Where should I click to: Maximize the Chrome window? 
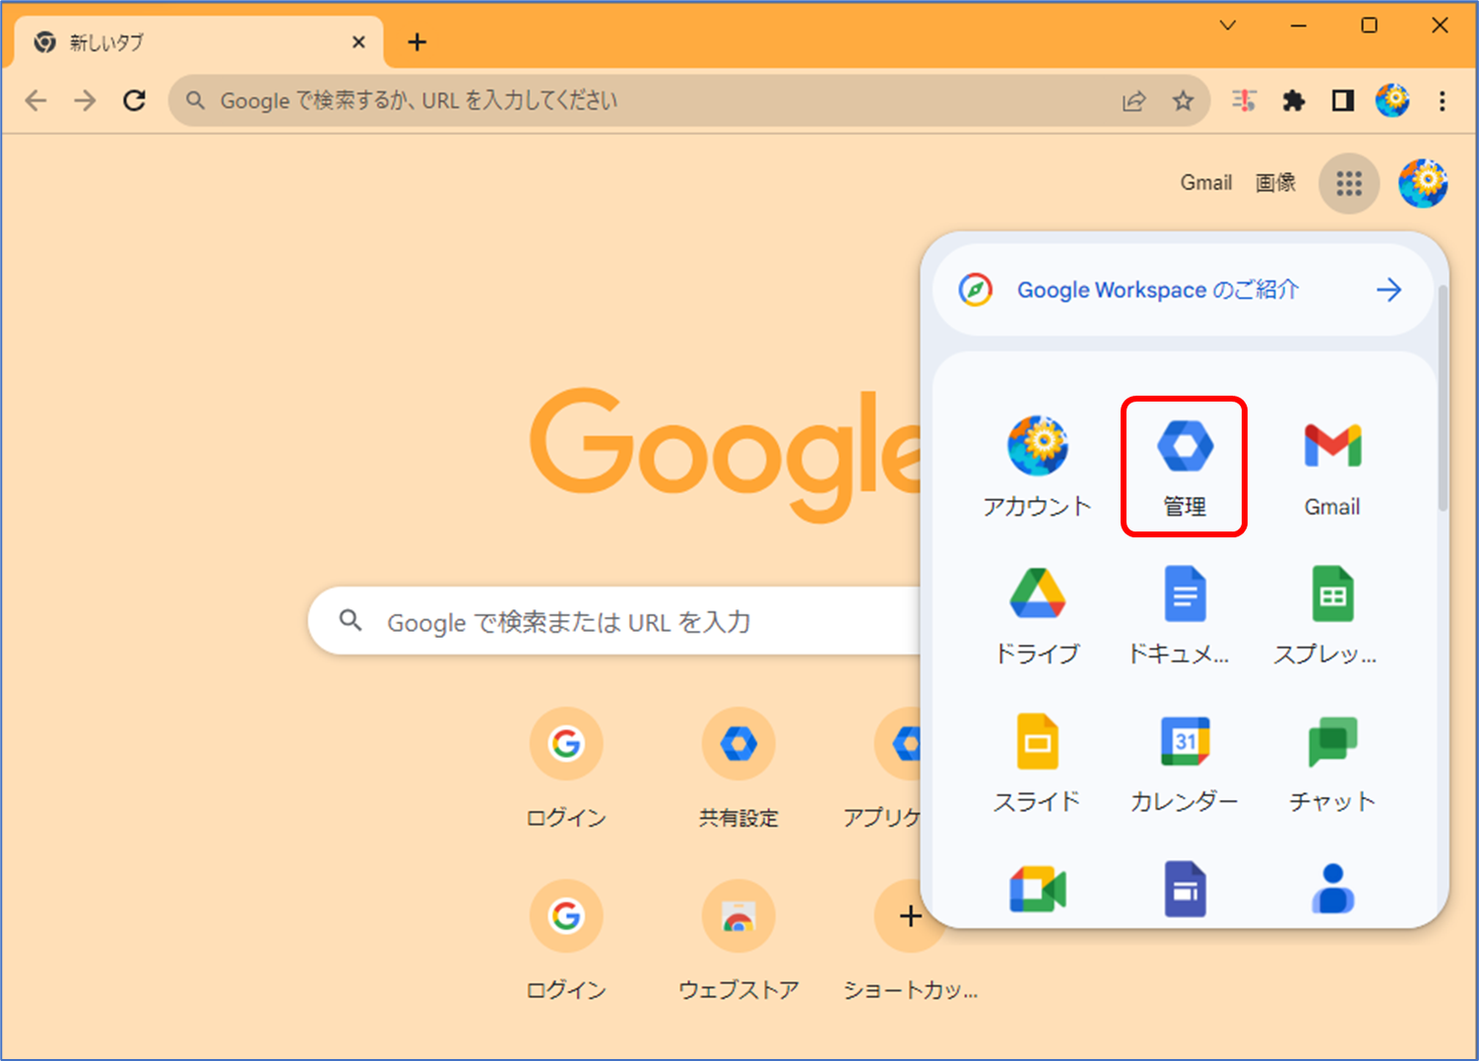(1370, 26)
